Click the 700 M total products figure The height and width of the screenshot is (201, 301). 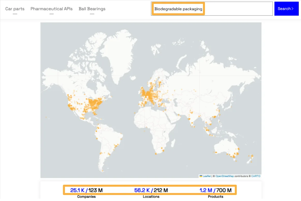pos(224,190)
